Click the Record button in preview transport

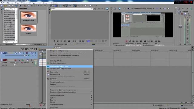tap(126, 41)
